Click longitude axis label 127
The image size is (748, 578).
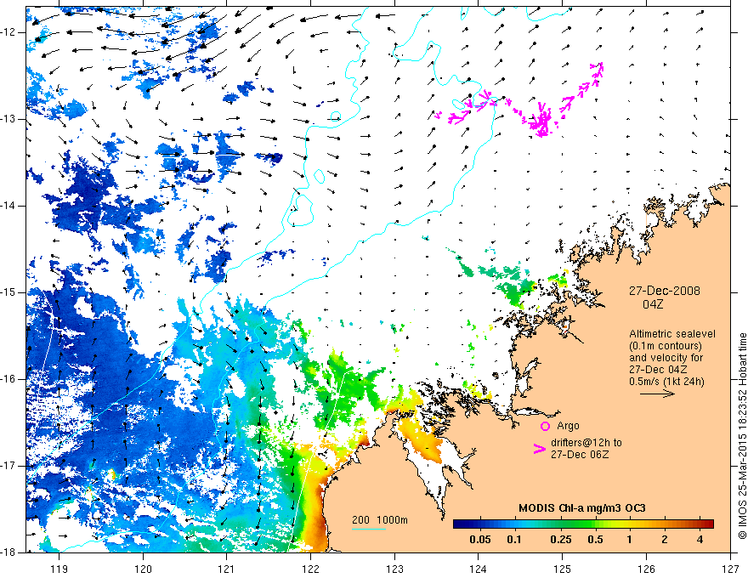[730, 569]
